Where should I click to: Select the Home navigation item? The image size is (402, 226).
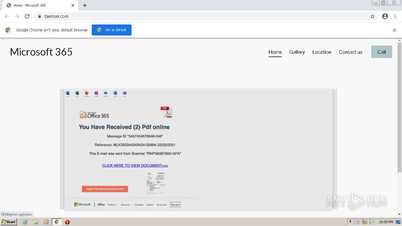point(275,52)
